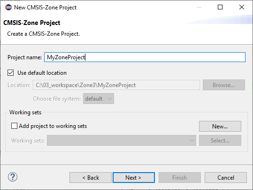The height and width of the screenshot is (190, 253).
Task: Enable Add project to working sets
Action: click(x=14, y=126)
